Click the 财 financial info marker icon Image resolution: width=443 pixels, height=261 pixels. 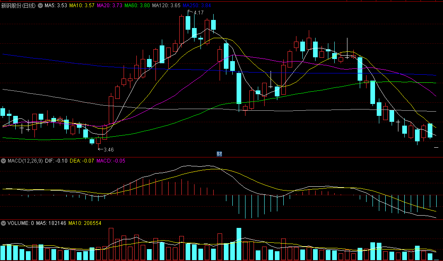[x=219, y=154]
